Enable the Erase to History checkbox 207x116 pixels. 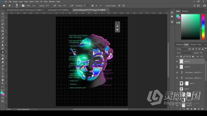pos(105,5)
